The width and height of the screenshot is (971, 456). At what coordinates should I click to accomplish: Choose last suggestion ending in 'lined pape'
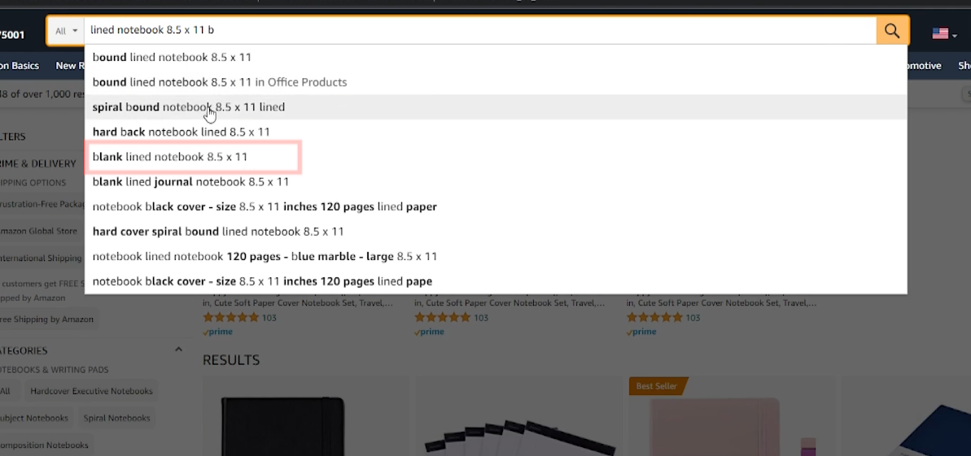click(x=496, y=281)
